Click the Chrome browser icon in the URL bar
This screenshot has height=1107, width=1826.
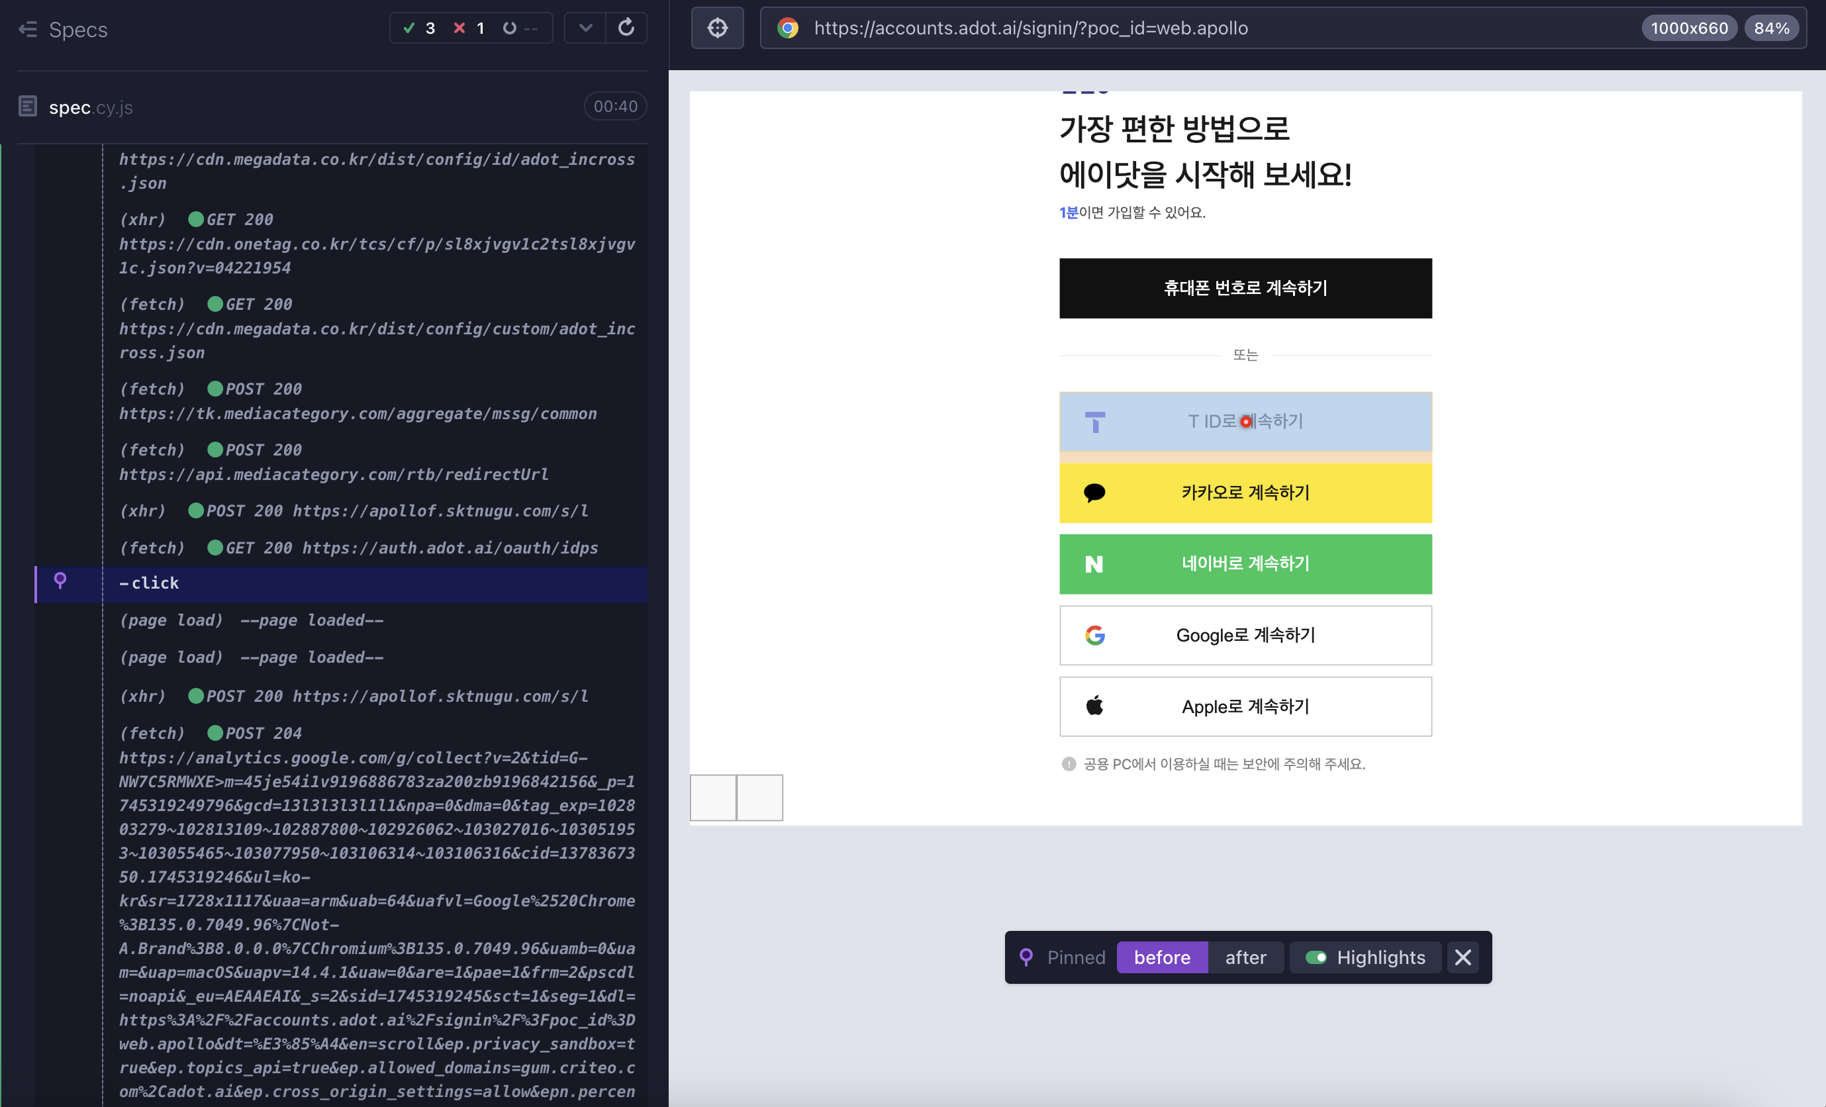(788, 28)
